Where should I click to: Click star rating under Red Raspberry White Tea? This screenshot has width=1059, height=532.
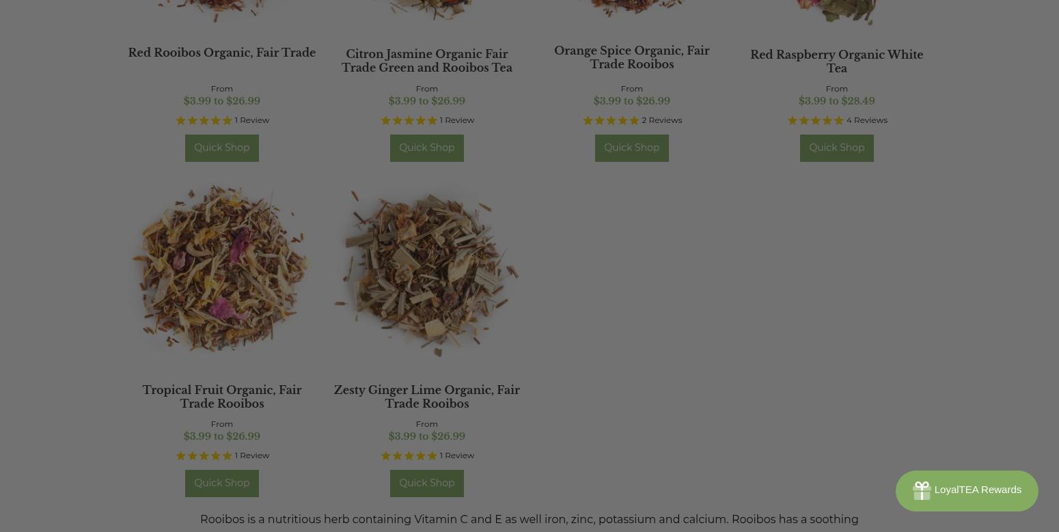tap(816, 120)
